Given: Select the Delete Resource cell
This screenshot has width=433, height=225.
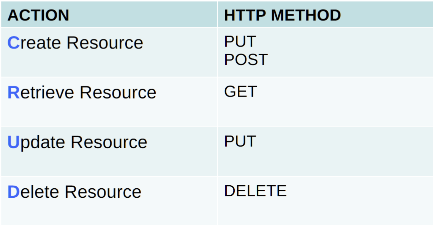Looking at the screenshot, I should coord(109,201).
